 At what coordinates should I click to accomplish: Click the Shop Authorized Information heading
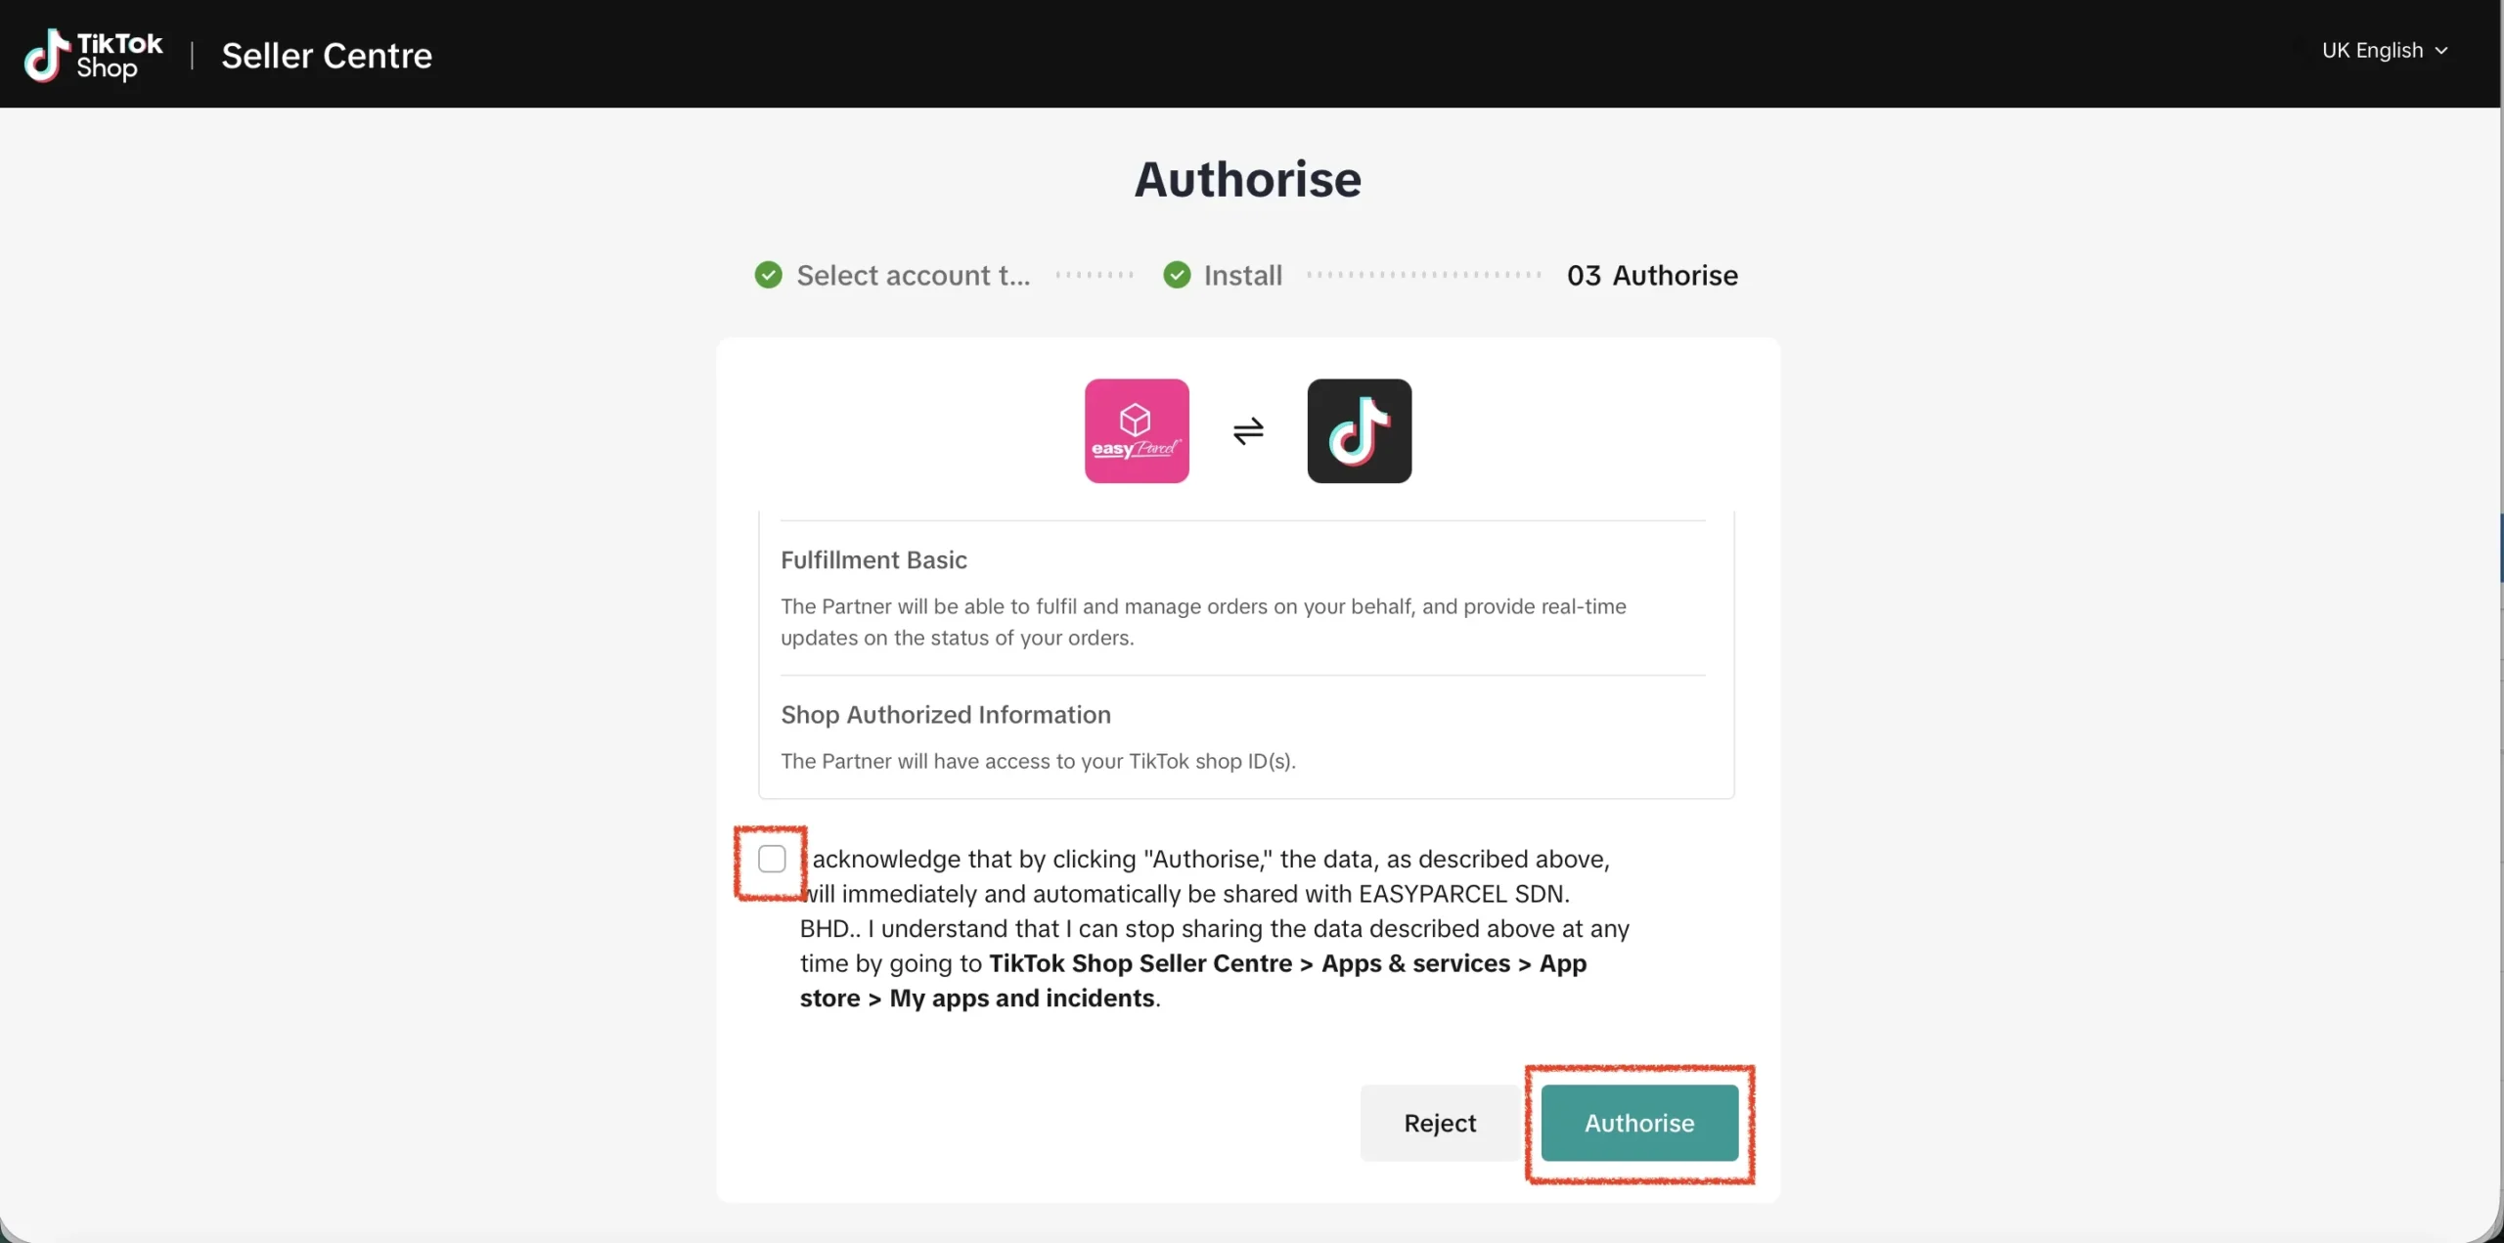pyautogui.click(x=945, y=715)
